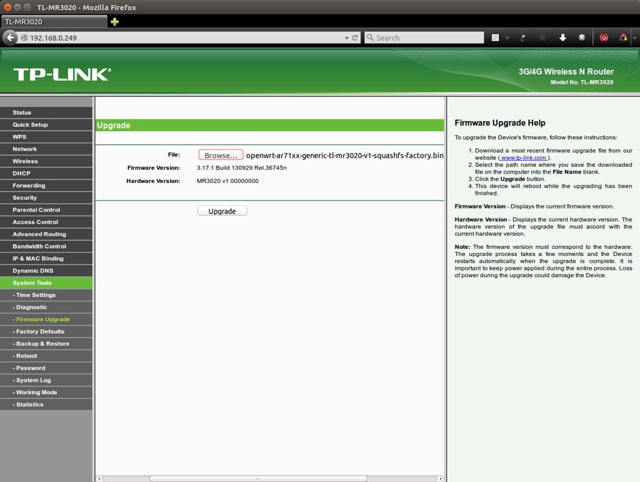Click the TP-LINK logo
The height and width of the screenshot is (482, 640).
tap(62, 74)
